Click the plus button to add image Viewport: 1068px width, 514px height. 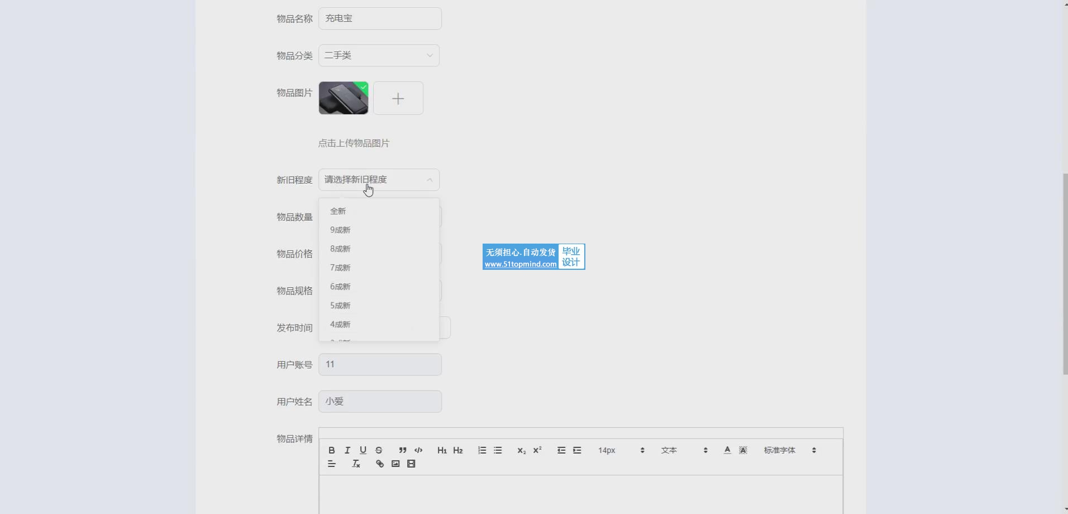pos(398,98)
